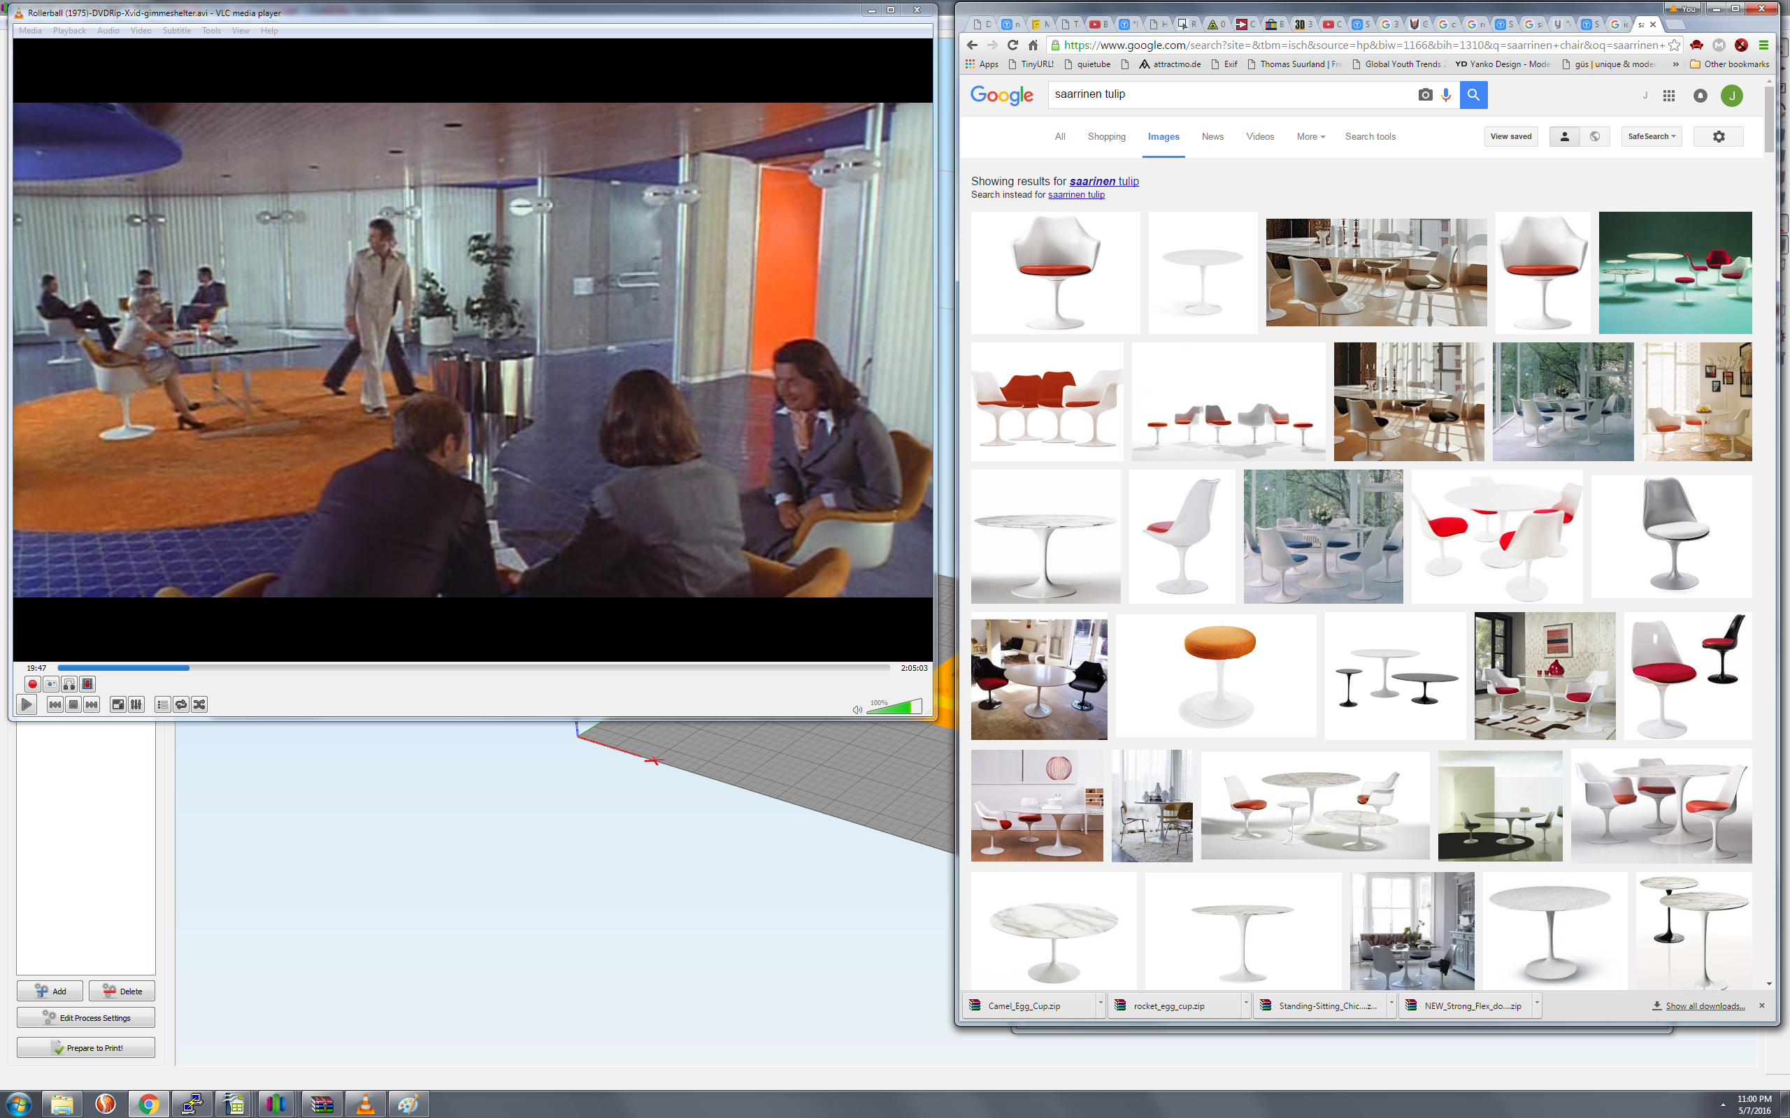The width and height of the screenshot is (1790, 1118).
Task: Go to previous media in VLC
Action: pos(55,704)
